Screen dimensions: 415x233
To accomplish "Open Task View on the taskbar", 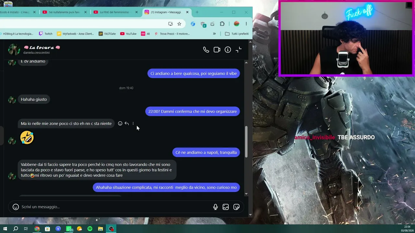I will point(26,229).
